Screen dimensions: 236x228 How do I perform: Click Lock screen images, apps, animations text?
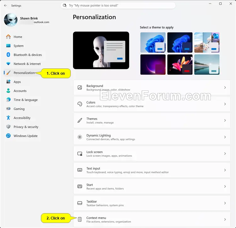pos(109,155)
